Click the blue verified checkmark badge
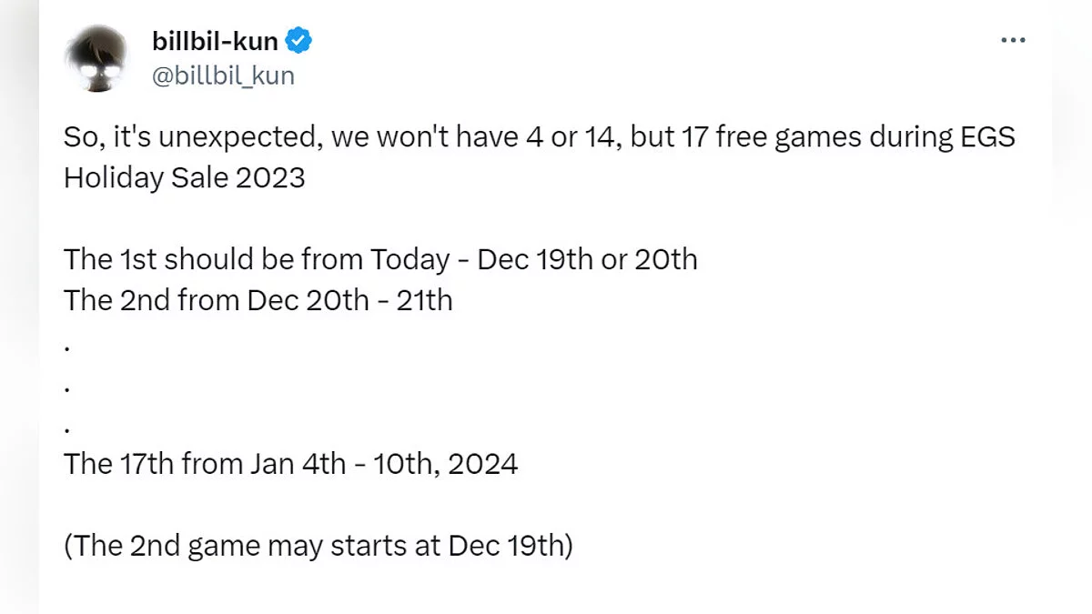 point(299,41)
